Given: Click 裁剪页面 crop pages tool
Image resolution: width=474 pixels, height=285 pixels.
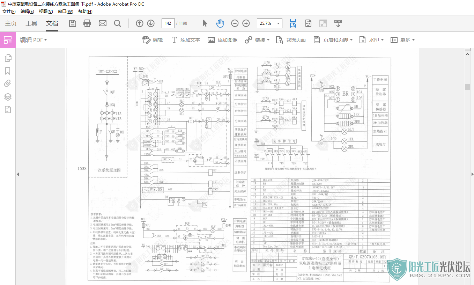Looking at the screenshot, I should point(291,40).
